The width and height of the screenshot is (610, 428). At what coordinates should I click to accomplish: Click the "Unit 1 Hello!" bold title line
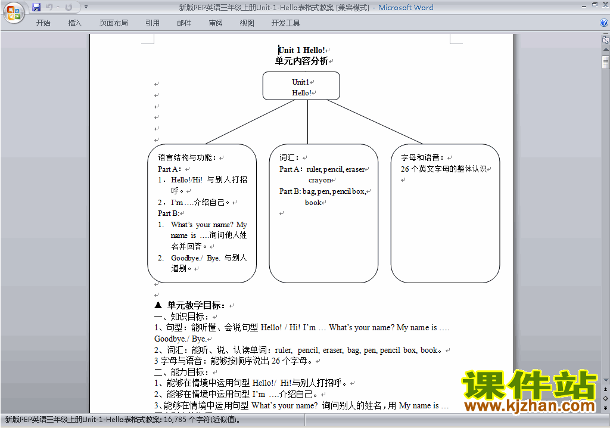[x=302, y=50]
